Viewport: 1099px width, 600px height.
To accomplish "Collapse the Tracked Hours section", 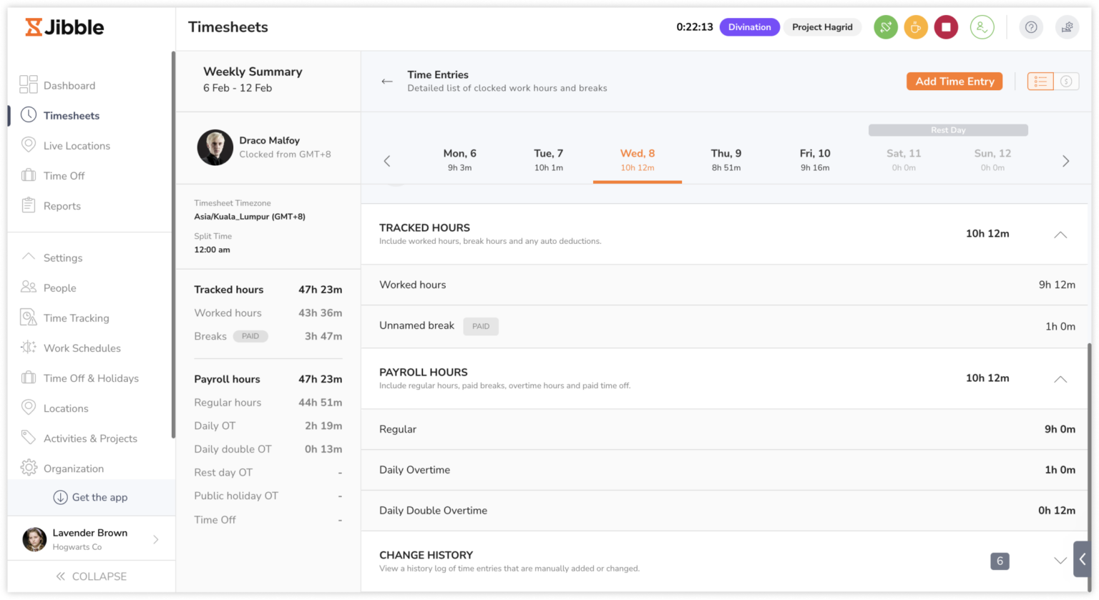I will click(x=1060, y=235).
